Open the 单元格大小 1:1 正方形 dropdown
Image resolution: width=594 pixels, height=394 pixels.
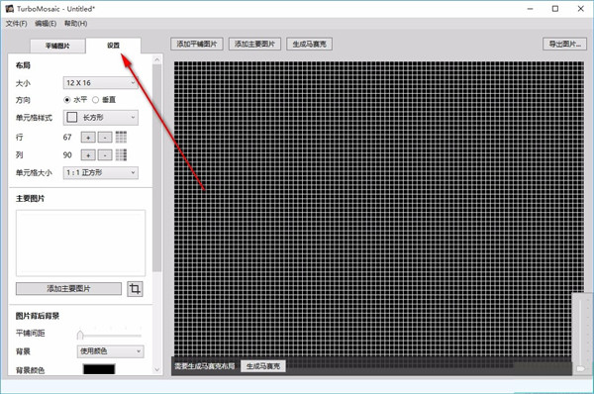point(100,173)
